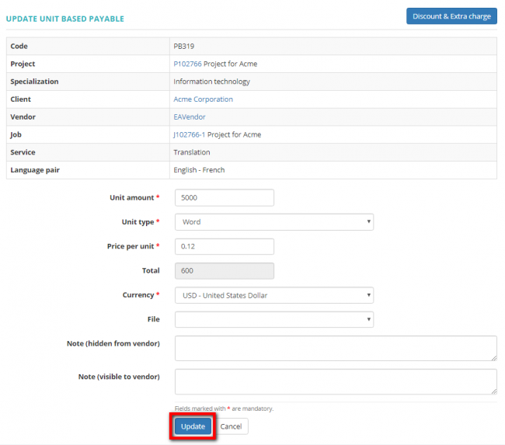Screen dimensions: 505x445
Task: Click the Discount & Extra charge button
Action: (451, 16)
